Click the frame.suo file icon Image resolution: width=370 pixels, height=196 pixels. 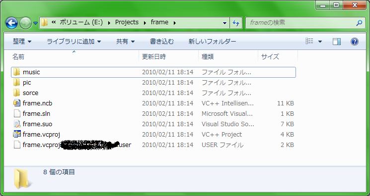click(17, 124)
